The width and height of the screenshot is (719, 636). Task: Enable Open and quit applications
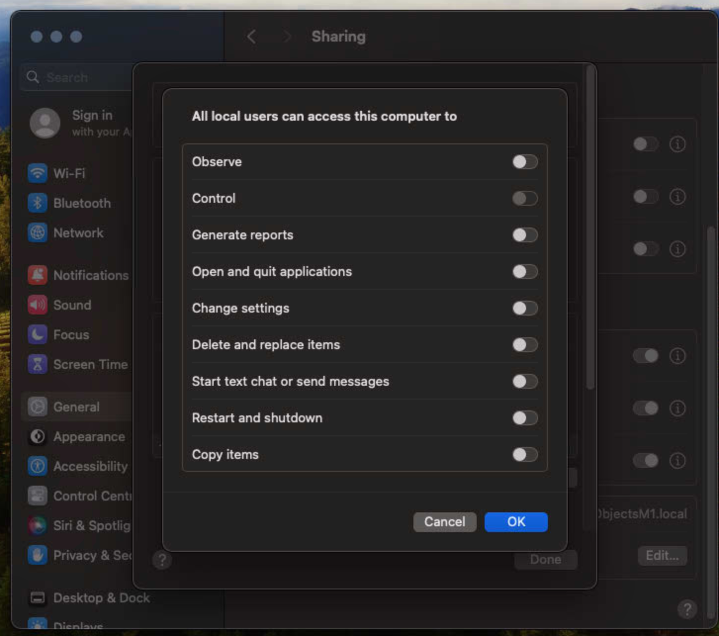pyautogui.click(x=525, y=272)
